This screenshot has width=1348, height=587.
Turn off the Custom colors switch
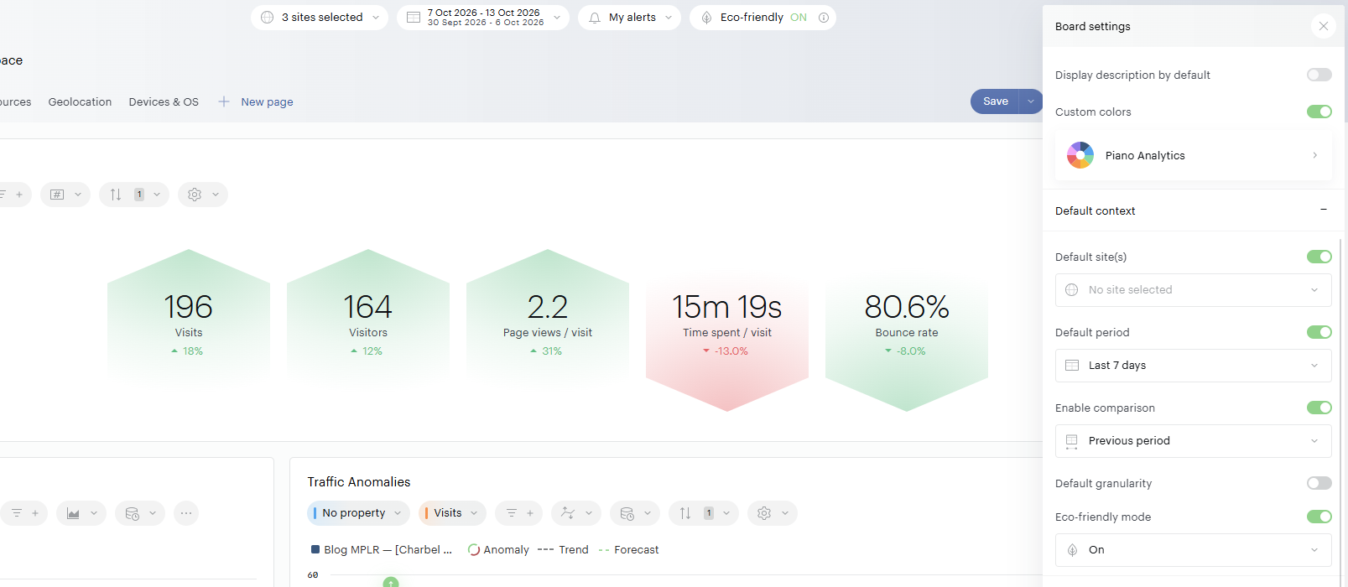pyautogui.click(x=1319, y=112)
